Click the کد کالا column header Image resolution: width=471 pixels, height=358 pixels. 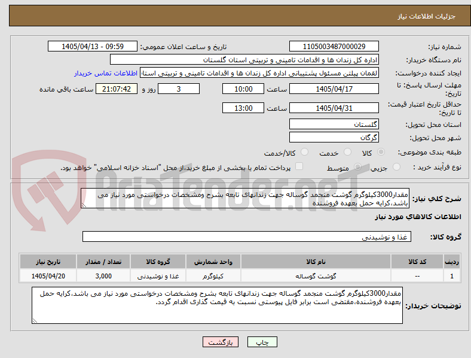(x=417, y=262)
